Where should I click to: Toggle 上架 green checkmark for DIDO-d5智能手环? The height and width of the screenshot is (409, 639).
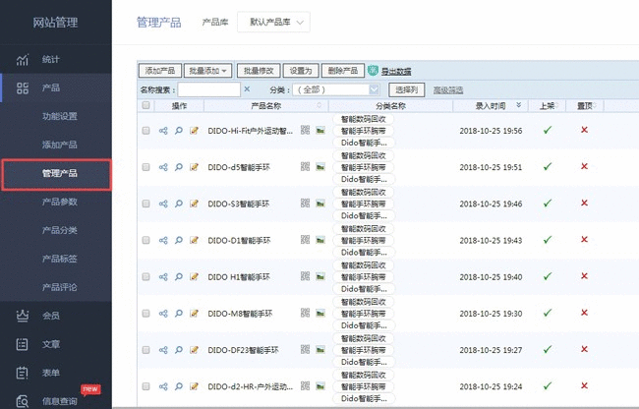coord(548,166)
